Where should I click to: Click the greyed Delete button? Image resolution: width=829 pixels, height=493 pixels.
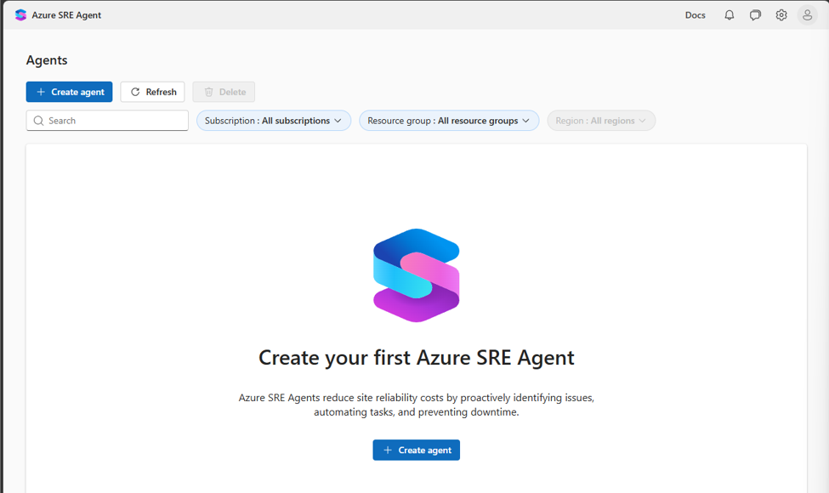click(224, 92)
